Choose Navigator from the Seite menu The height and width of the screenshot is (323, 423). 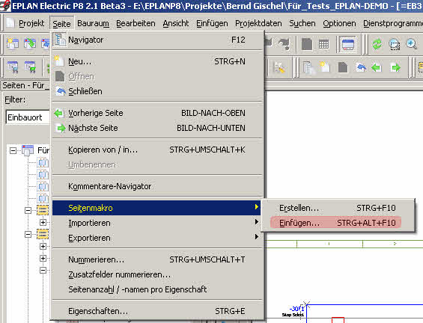[x=156, y=40]
